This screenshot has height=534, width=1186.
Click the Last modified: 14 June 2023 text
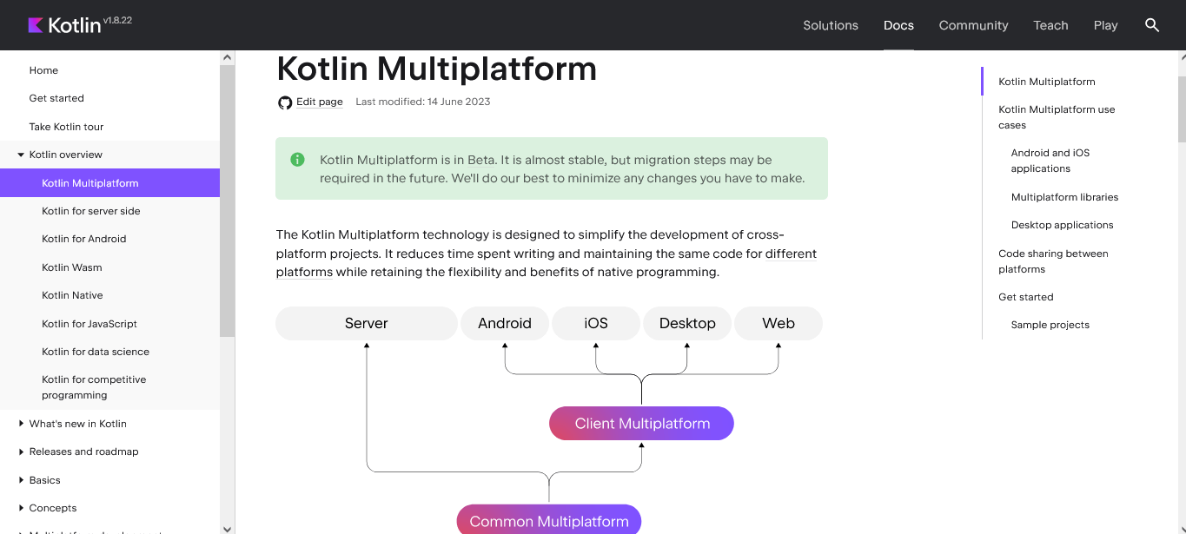pyautogui.click(x=423, y=102)
